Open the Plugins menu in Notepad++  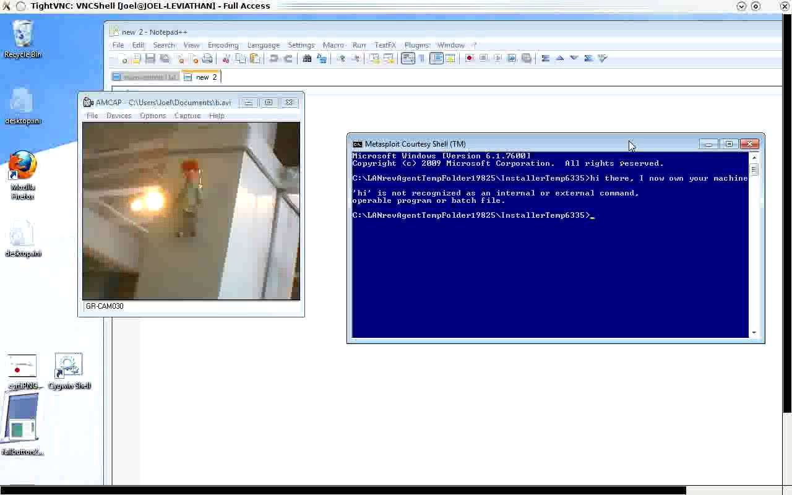(x=416, y=45)
